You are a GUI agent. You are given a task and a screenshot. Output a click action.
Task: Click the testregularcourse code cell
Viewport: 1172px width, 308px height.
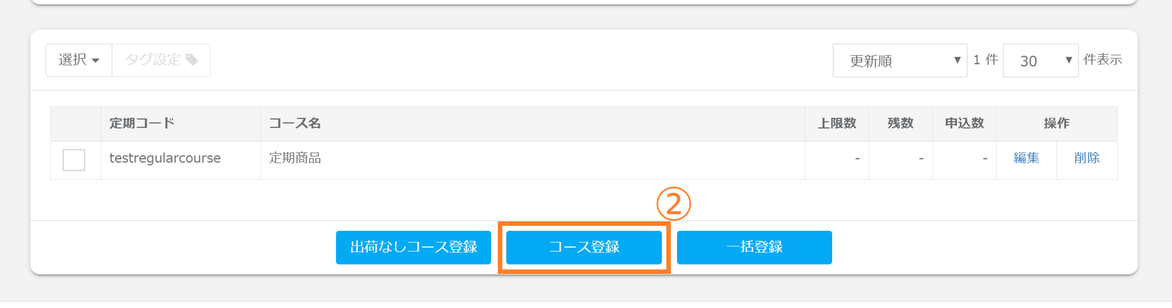pos(165,158)
